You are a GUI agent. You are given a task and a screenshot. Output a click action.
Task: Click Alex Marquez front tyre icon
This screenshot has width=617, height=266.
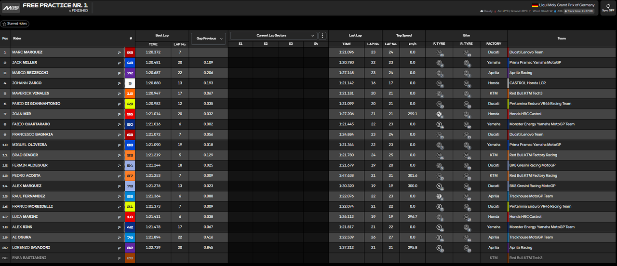click(439, 186)
